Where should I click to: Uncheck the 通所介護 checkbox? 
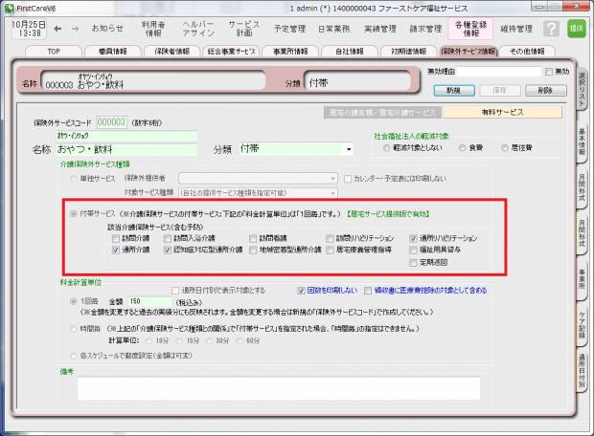(x=115, y=249)
